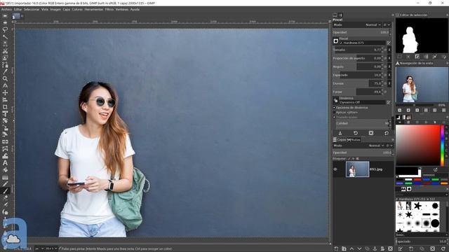
Task: Raise layer arrow in Capas panel
Action: [x=351, y=249]
